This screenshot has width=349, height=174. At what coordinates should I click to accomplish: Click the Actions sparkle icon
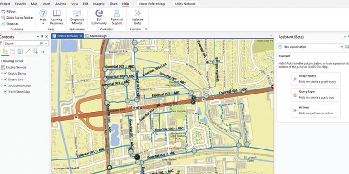(295, 110)
